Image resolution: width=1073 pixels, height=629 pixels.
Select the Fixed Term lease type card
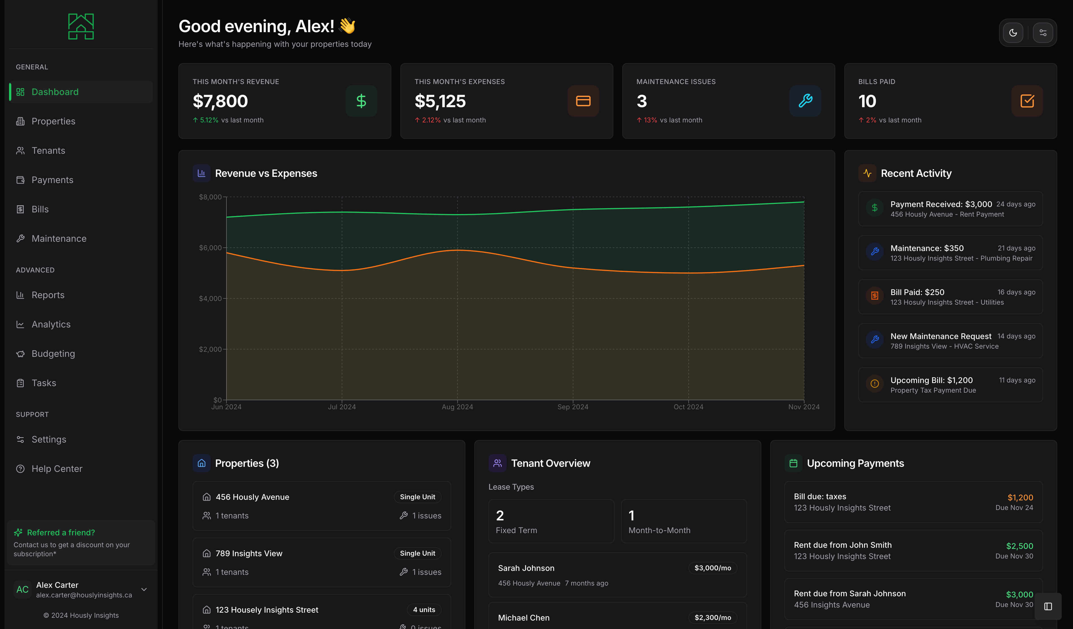[x=551, y=522]
